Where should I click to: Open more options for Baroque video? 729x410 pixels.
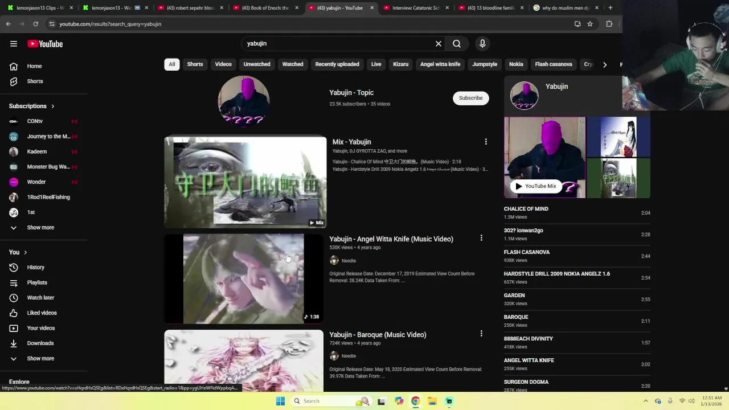point(481,334)
